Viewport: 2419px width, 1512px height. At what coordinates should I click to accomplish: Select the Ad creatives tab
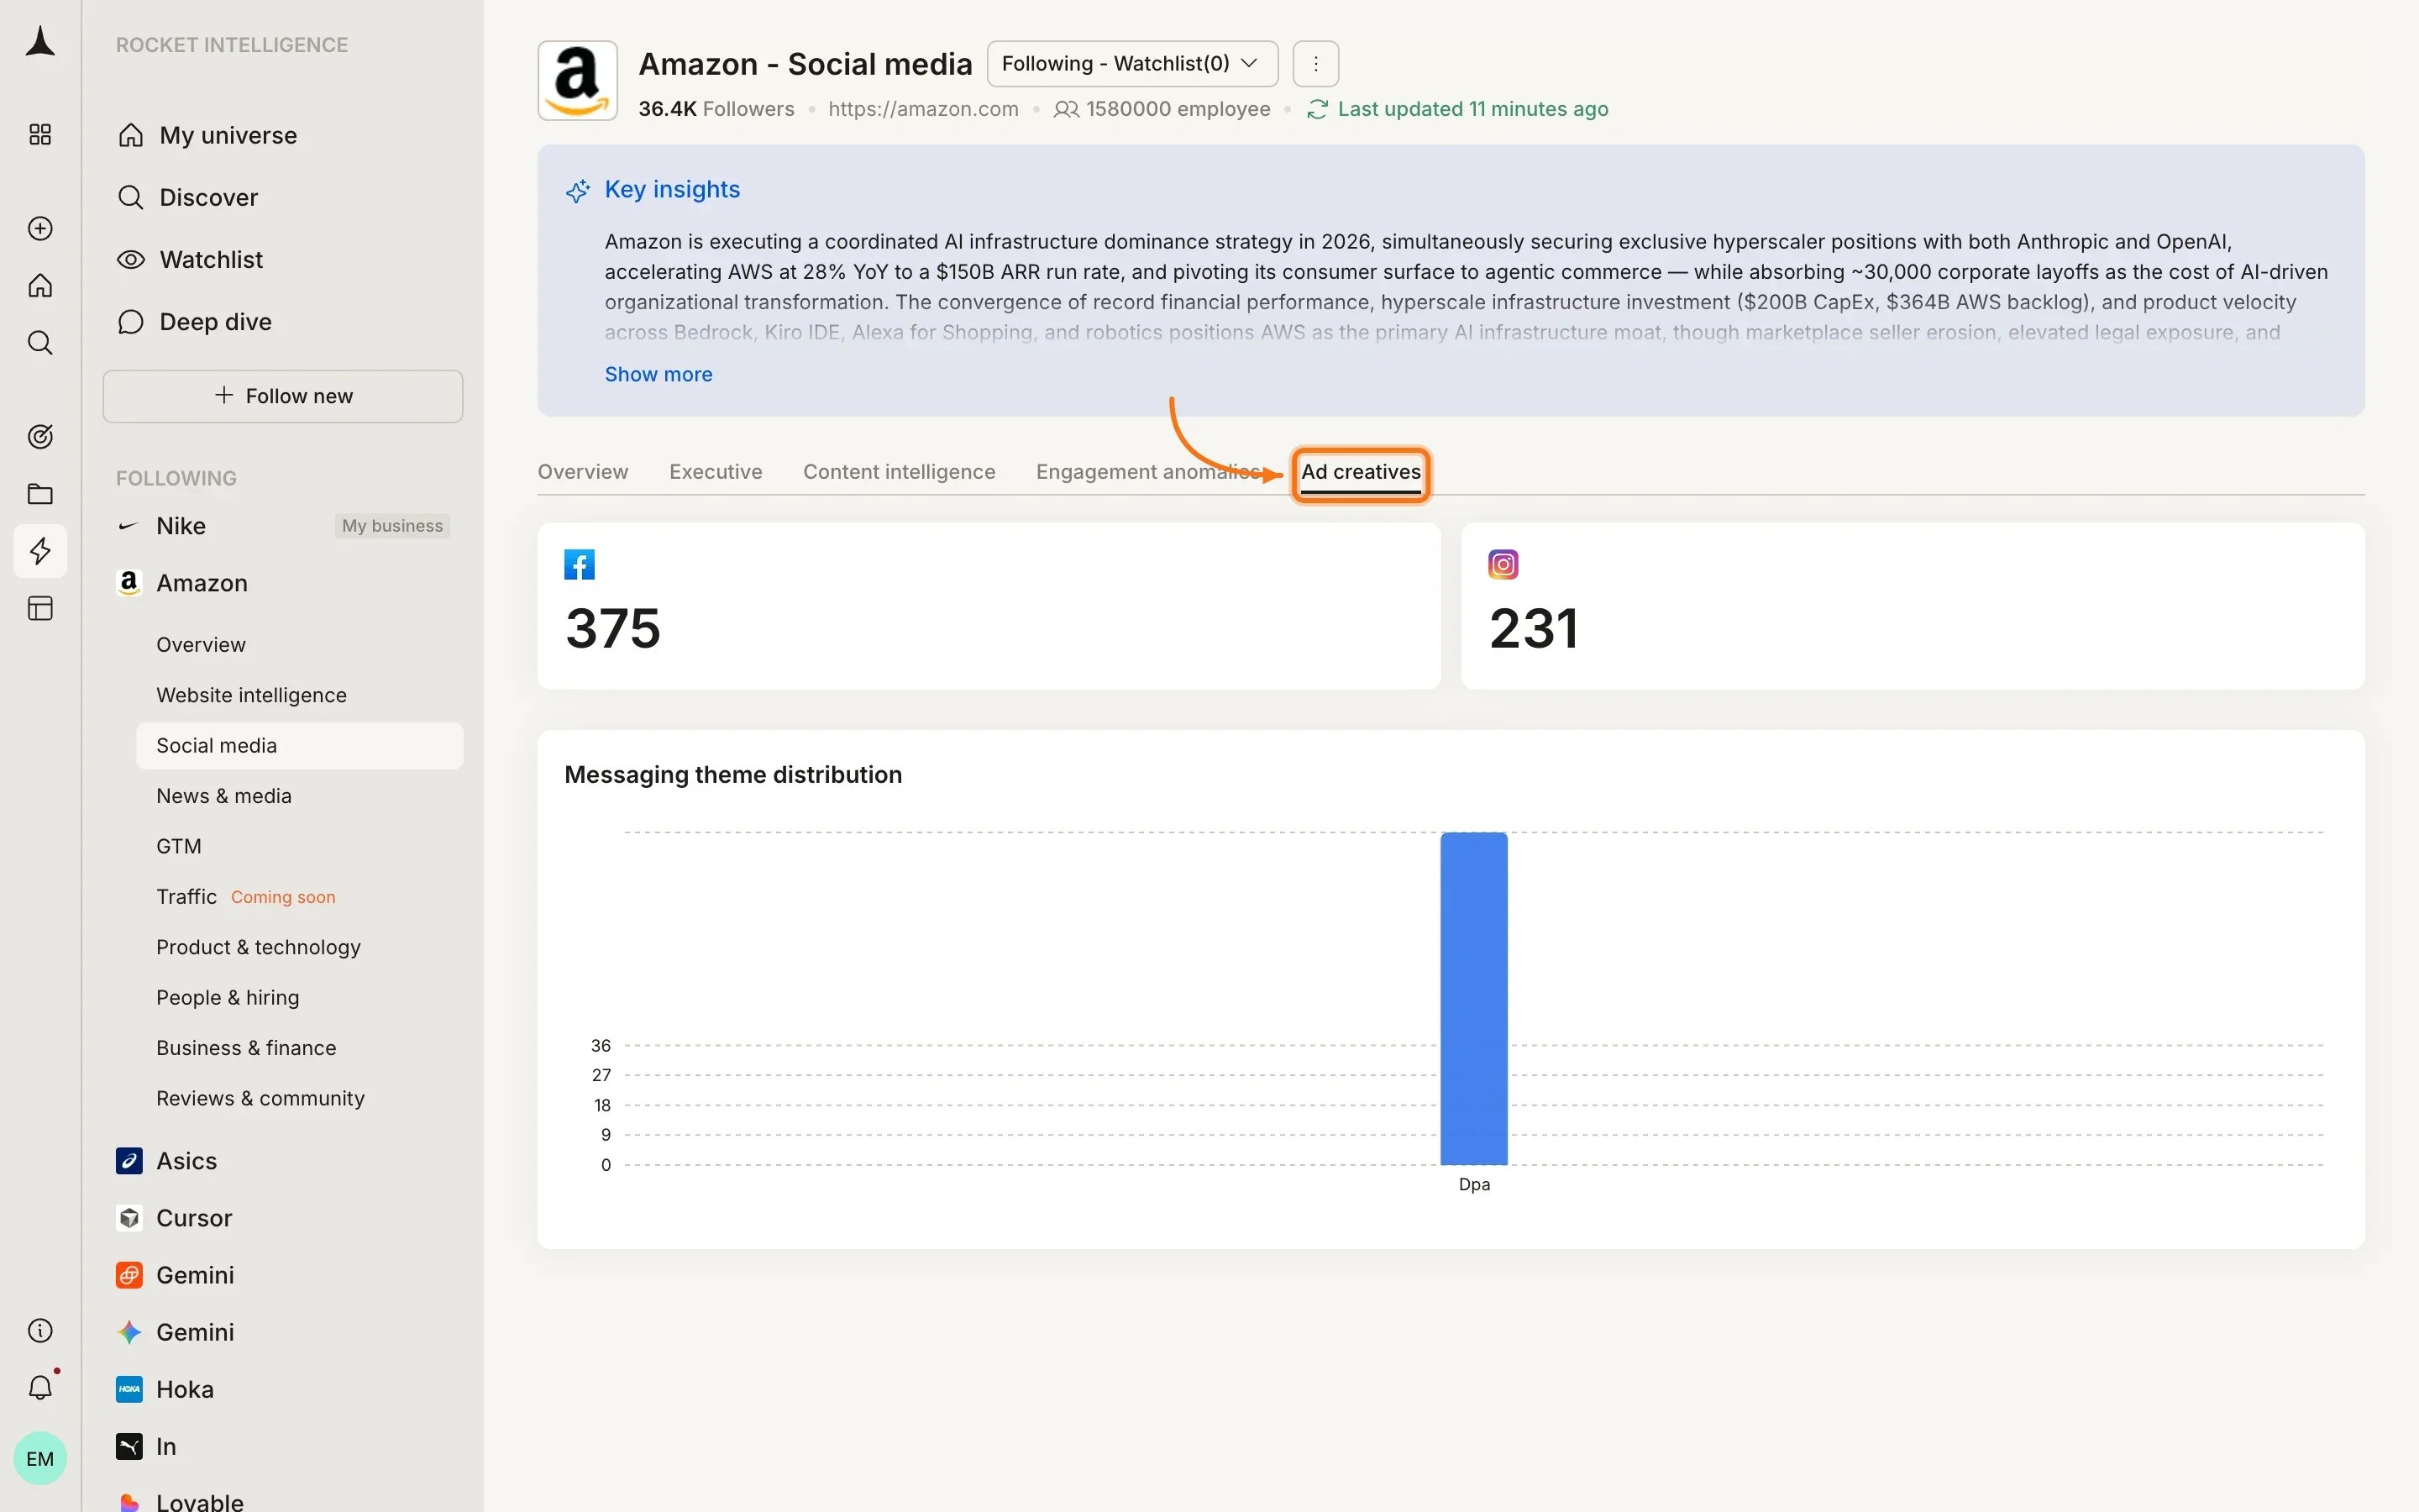[1361, 472]
